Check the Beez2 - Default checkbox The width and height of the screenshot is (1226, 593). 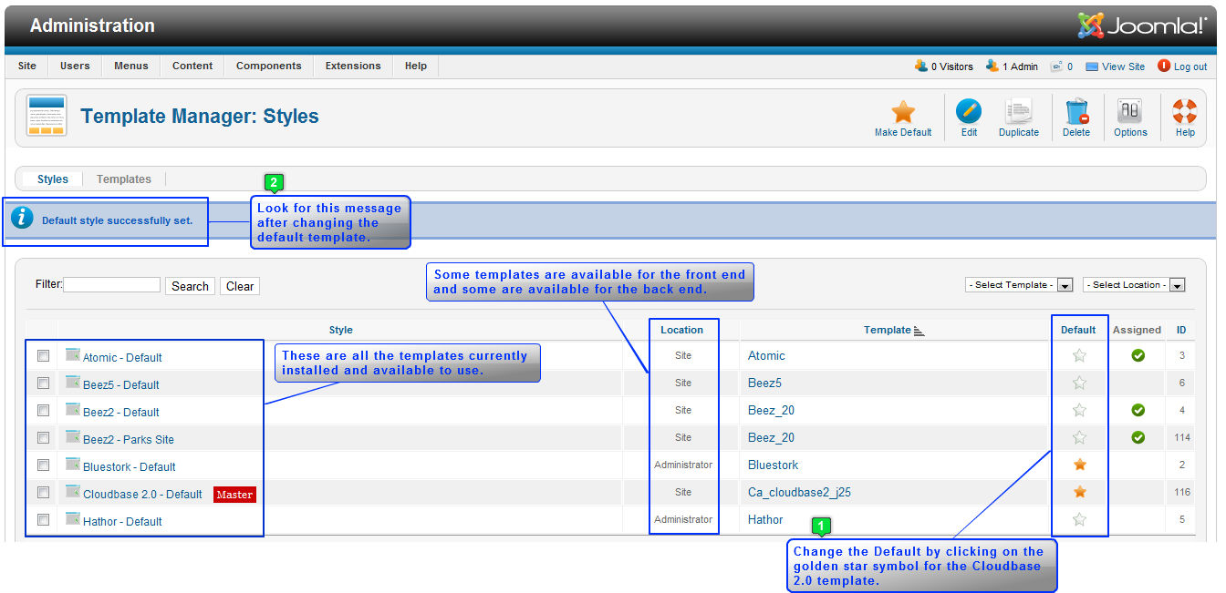(43, 410)
